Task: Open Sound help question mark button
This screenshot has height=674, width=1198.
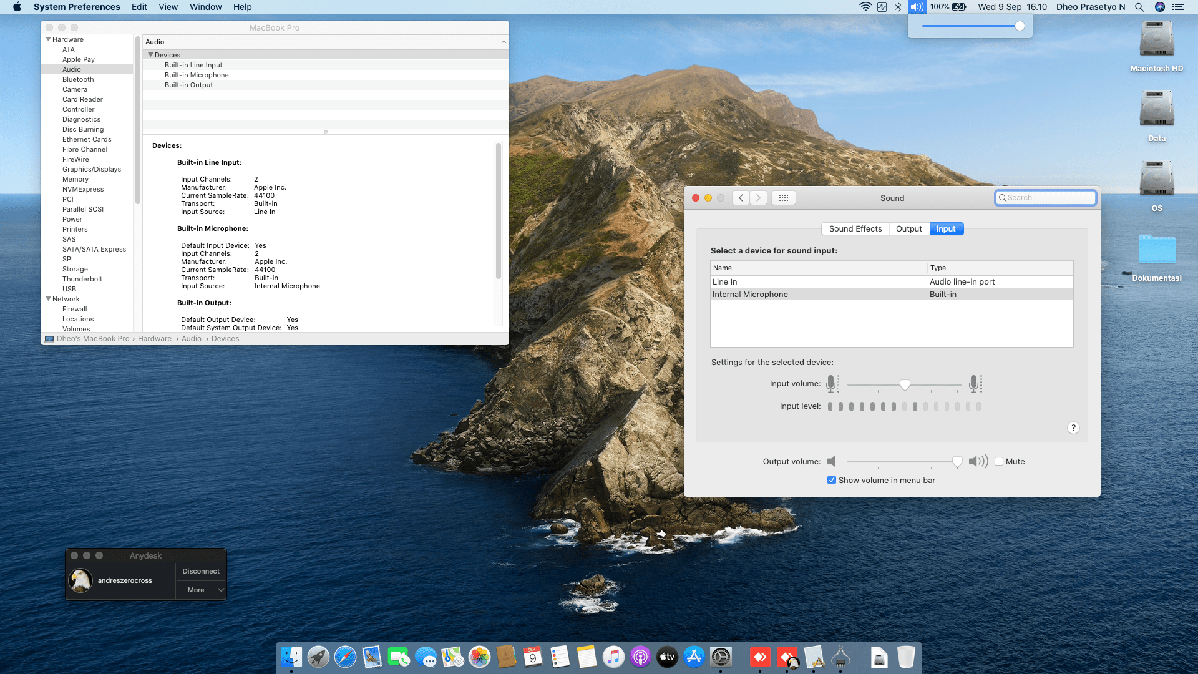Action: point(1073,427)
